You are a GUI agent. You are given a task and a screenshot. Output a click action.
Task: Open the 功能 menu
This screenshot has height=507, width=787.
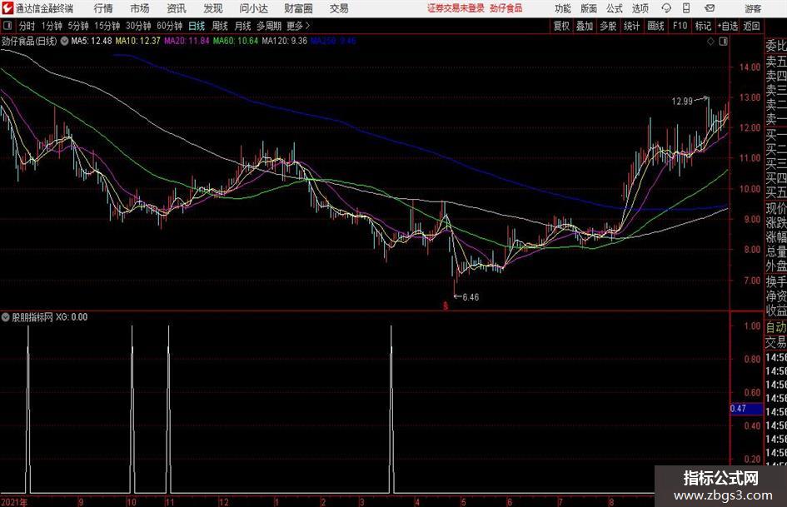pyautogui.click(x=563, y=8)
